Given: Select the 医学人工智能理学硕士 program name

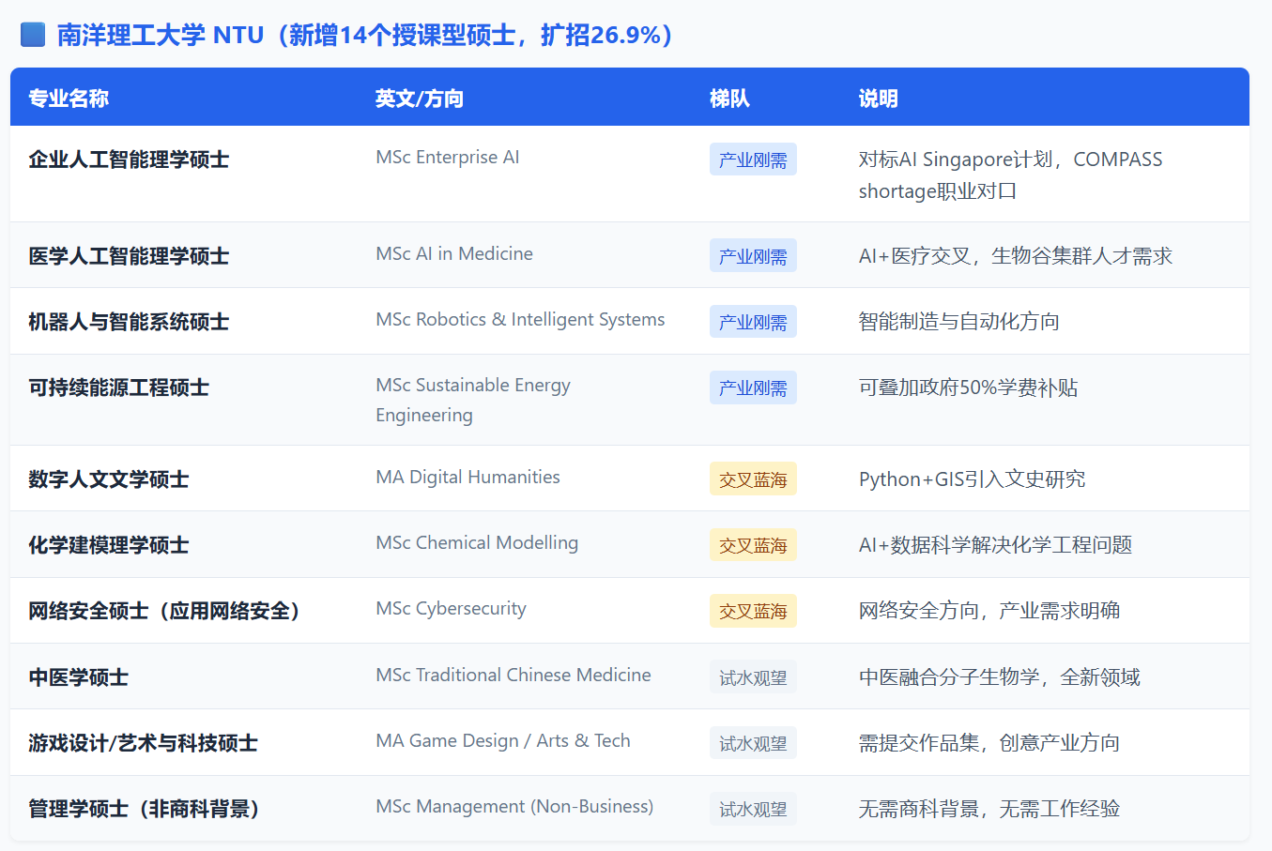Looking at the screenshot, I should click(x=129, y=256).
